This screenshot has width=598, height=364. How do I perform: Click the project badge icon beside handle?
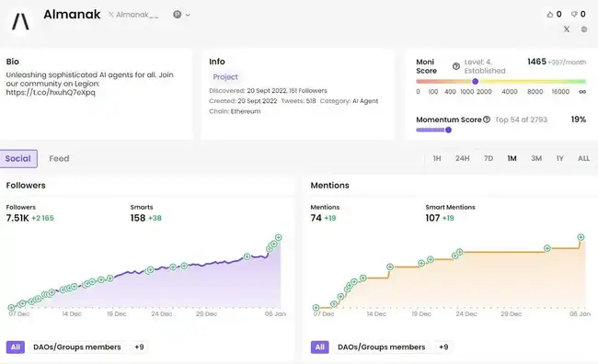point(177,15)
